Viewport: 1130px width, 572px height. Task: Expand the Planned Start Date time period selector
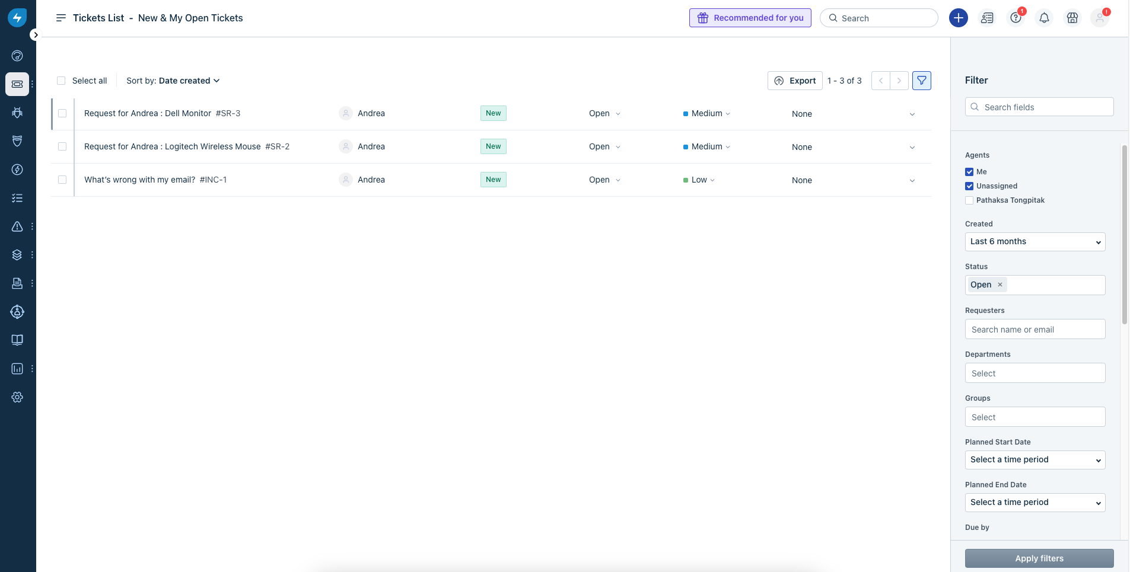coord(1034,460)
